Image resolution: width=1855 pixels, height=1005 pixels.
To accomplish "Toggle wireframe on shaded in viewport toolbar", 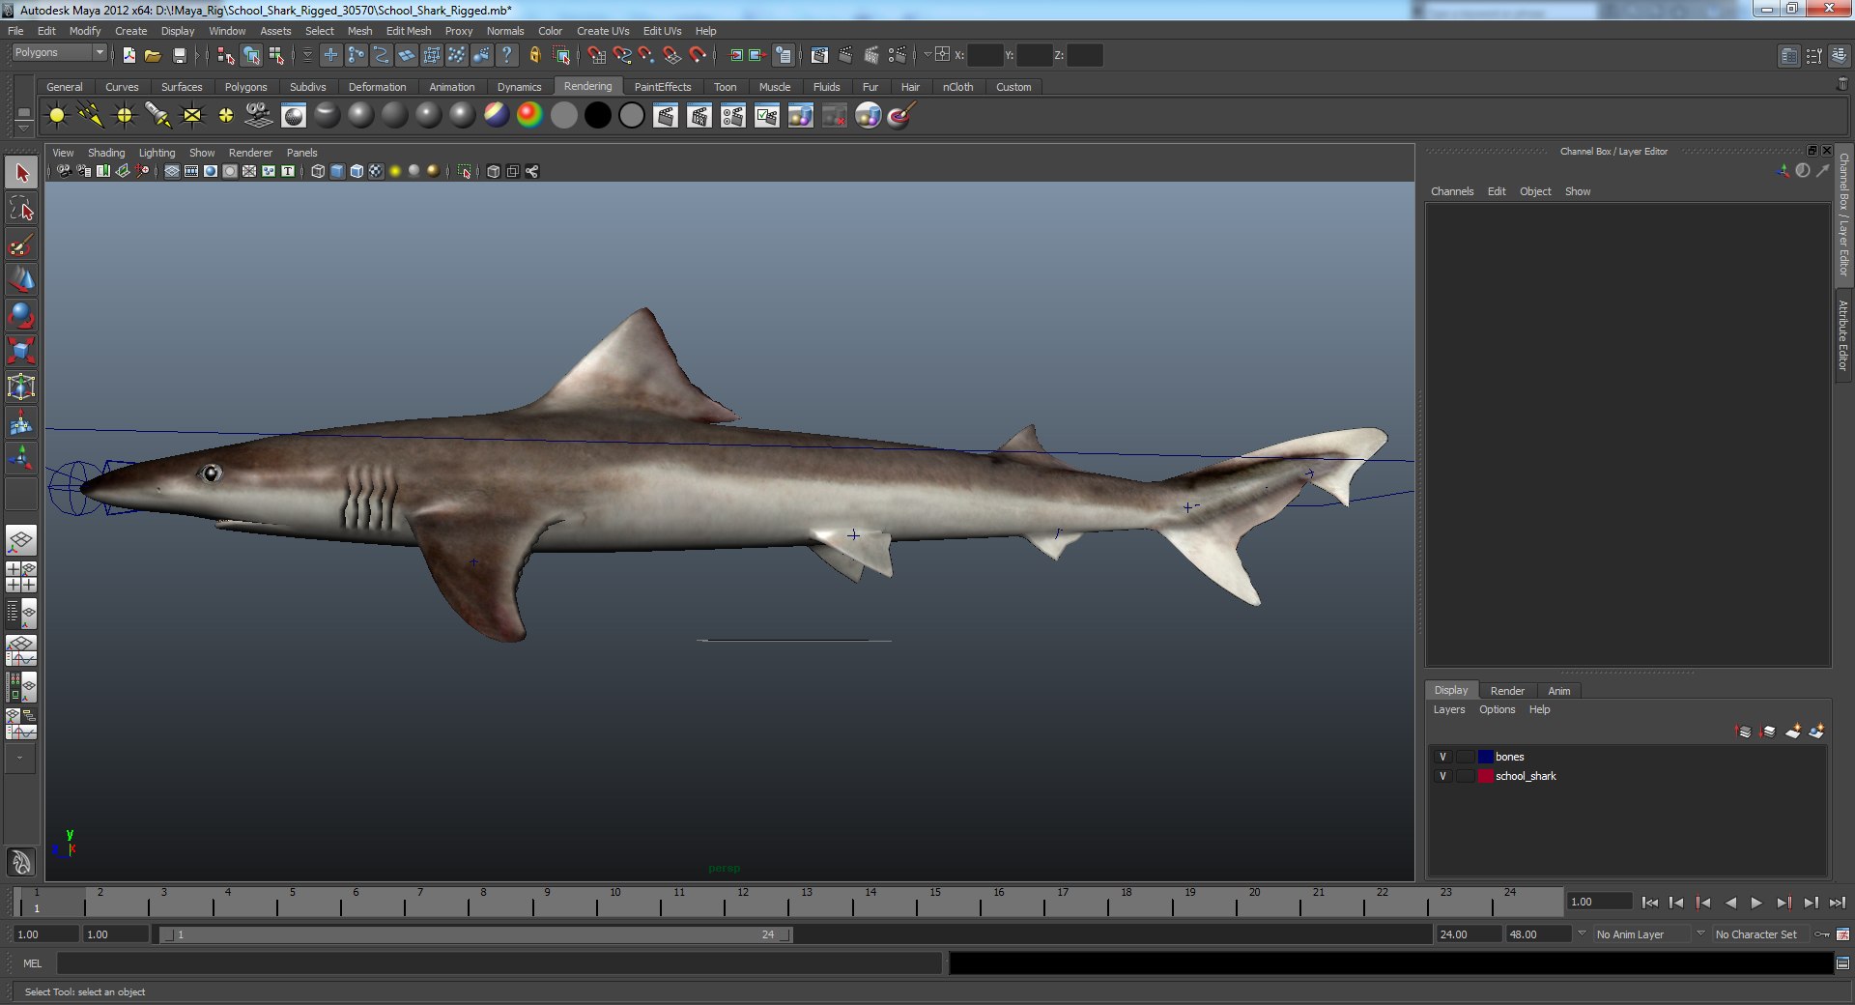I will (x=357, y=171).
